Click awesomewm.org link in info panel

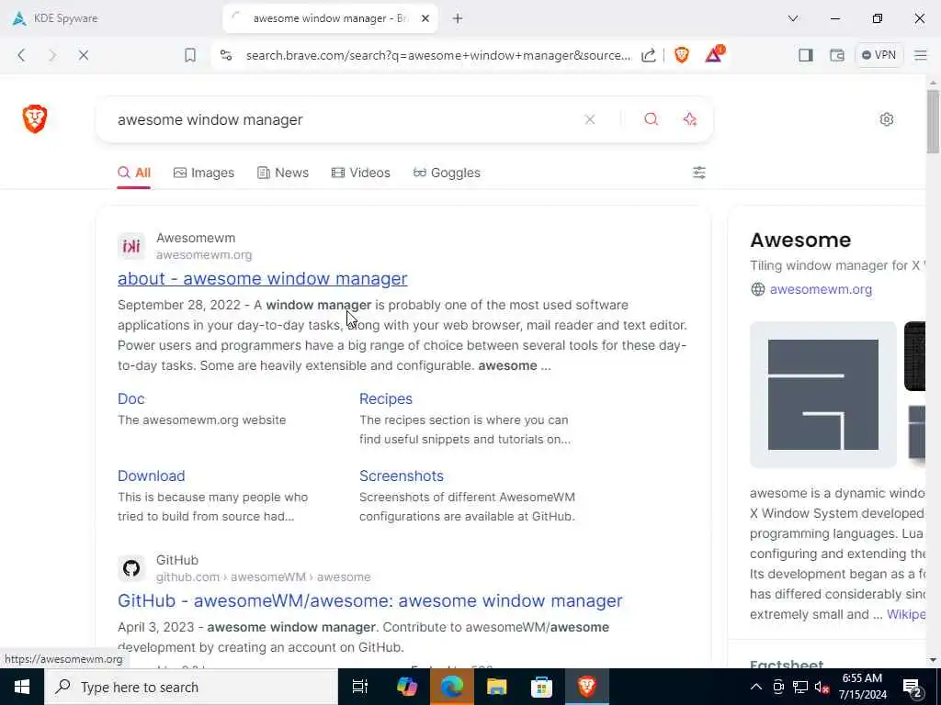click(821, 289)
